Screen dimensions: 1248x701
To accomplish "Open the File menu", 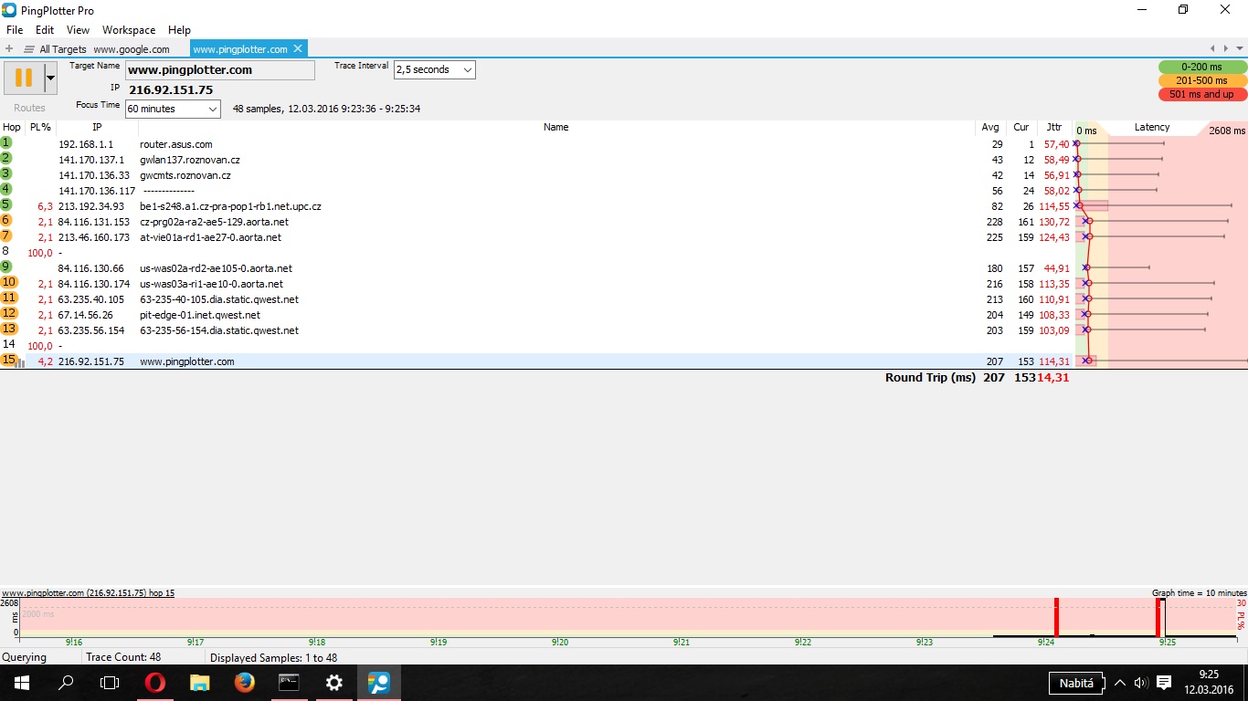I will click(x=15, y=30).
